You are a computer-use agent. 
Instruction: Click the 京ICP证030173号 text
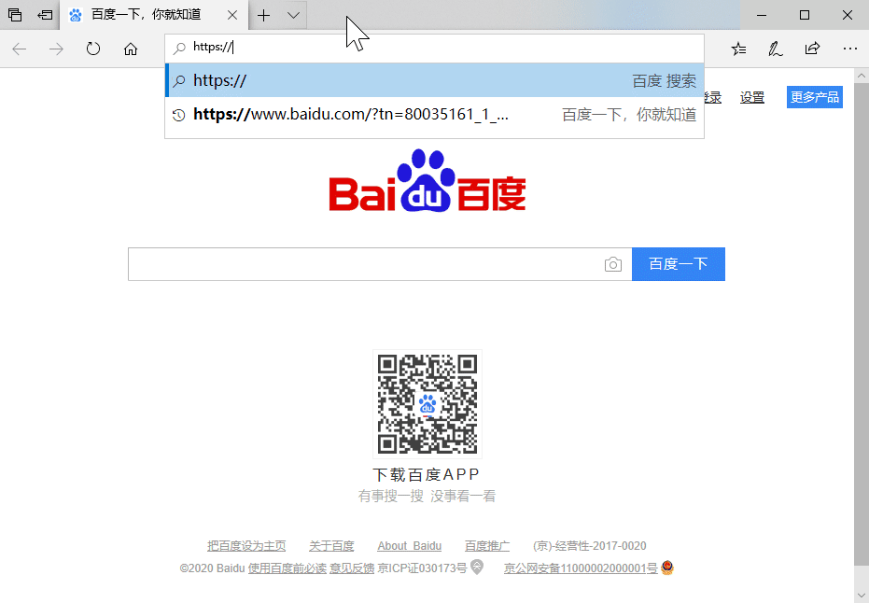point(422,568)
